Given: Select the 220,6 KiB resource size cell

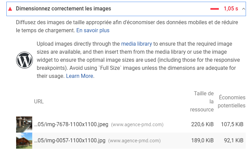Looking at the screenshot, I should 202,124.
